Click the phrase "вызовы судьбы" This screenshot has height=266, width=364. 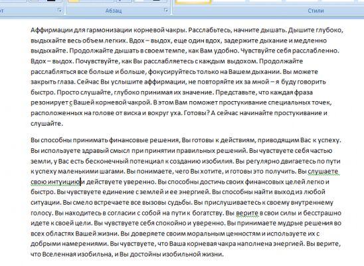[x=166, y=203]
